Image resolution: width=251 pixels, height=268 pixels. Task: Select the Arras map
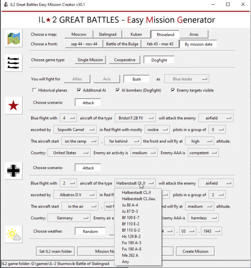point(194,34)
